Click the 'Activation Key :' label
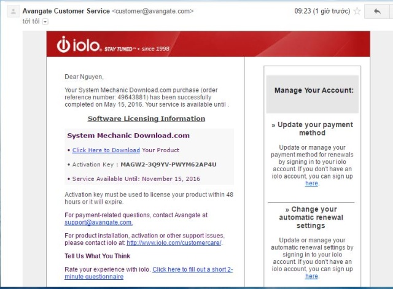 (x=95, y=164)
